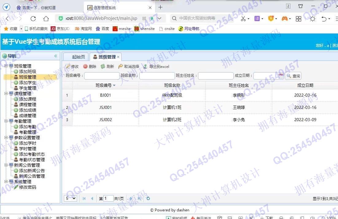
Task: Close the 班级管理 tab
Action: [118, 57]
